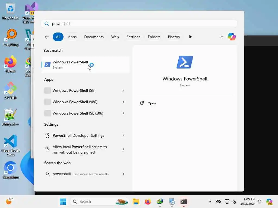Click PowerShell Developer Settings tools icon

[47, 135]
